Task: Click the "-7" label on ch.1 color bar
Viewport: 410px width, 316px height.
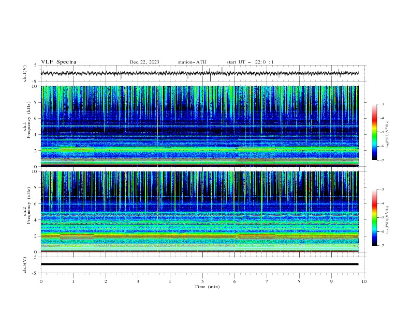Action: tap(382, 160)
